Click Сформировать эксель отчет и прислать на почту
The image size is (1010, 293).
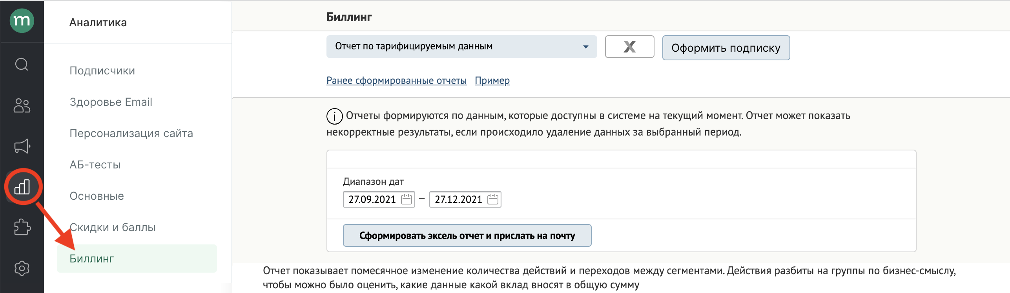tap(467, 235)
